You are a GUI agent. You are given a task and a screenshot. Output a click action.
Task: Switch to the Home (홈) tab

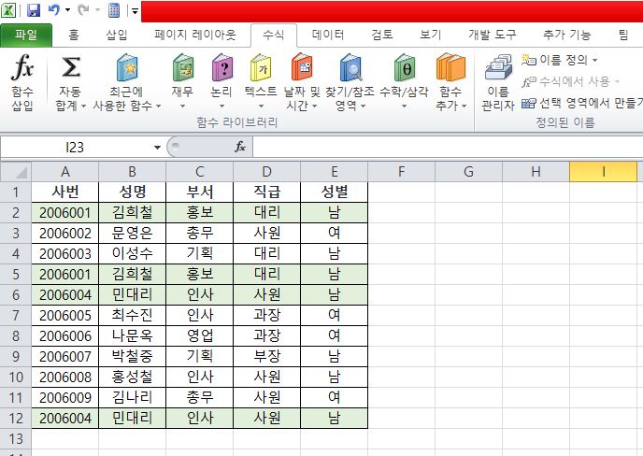tap(74, 35)
